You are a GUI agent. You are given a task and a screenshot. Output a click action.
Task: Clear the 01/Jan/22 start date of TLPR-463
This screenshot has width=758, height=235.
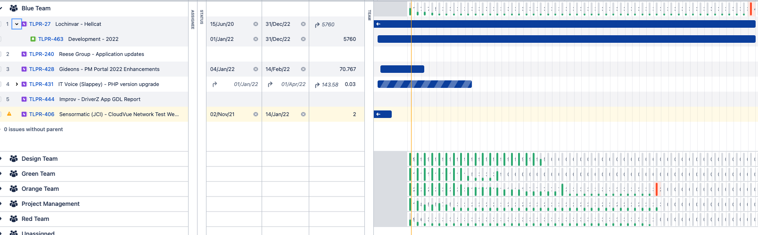point(255,39)
